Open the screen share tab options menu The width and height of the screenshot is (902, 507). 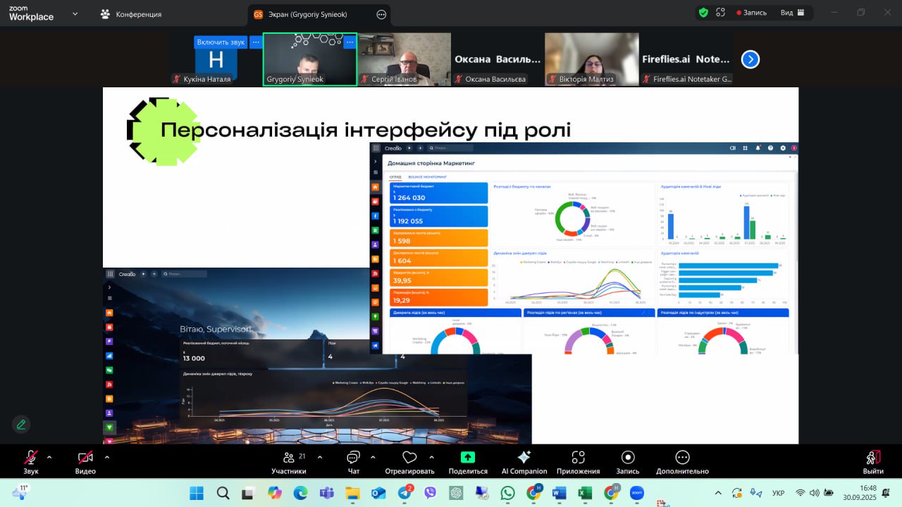coord(381,14)
